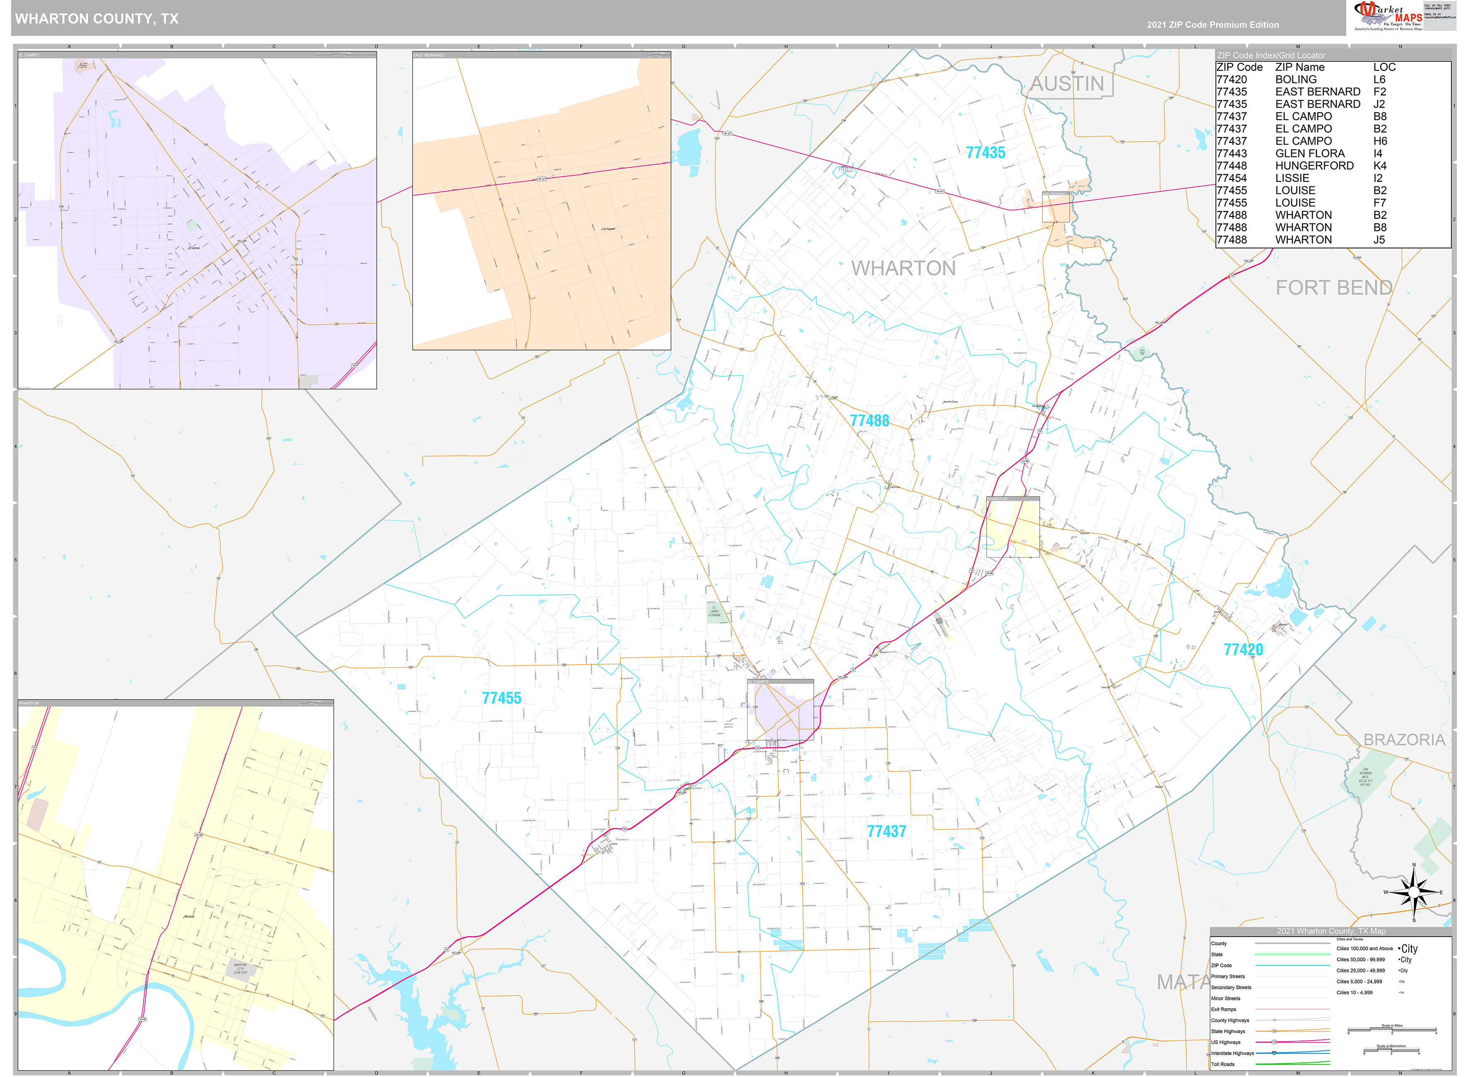
Task: Select the EAST BERNARD row with LOC J2
Action: click(1333, 104)
